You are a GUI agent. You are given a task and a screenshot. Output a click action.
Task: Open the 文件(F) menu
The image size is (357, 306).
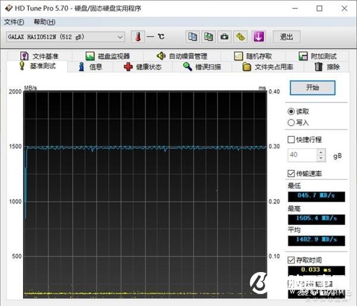click(14, 22)
